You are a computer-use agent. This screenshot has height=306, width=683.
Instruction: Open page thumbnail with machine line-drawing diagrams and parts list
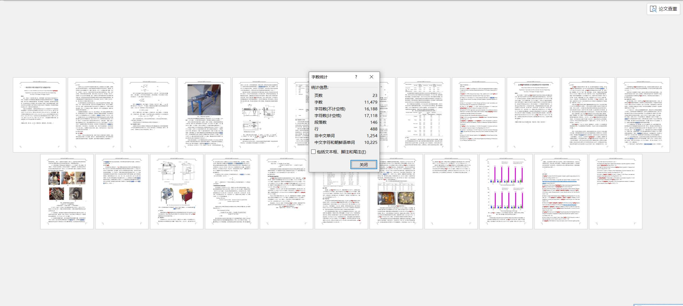coord(259,115)
